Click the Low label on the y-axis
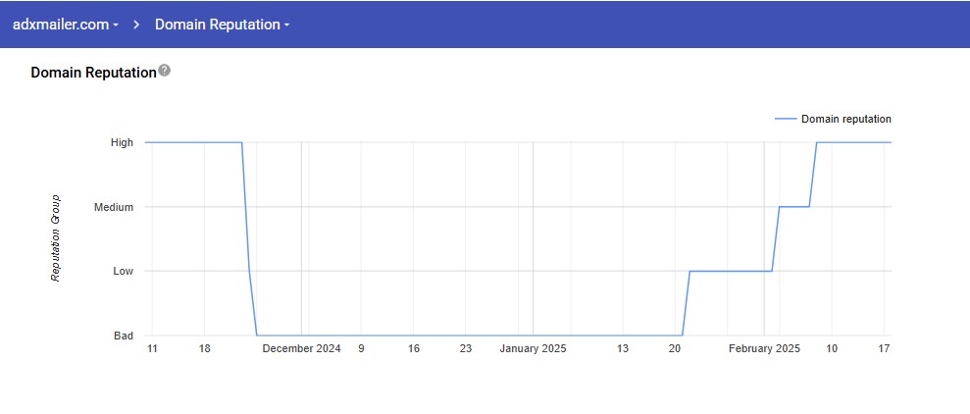This screenshot has height=414, width=970. [x=123, y=272]
